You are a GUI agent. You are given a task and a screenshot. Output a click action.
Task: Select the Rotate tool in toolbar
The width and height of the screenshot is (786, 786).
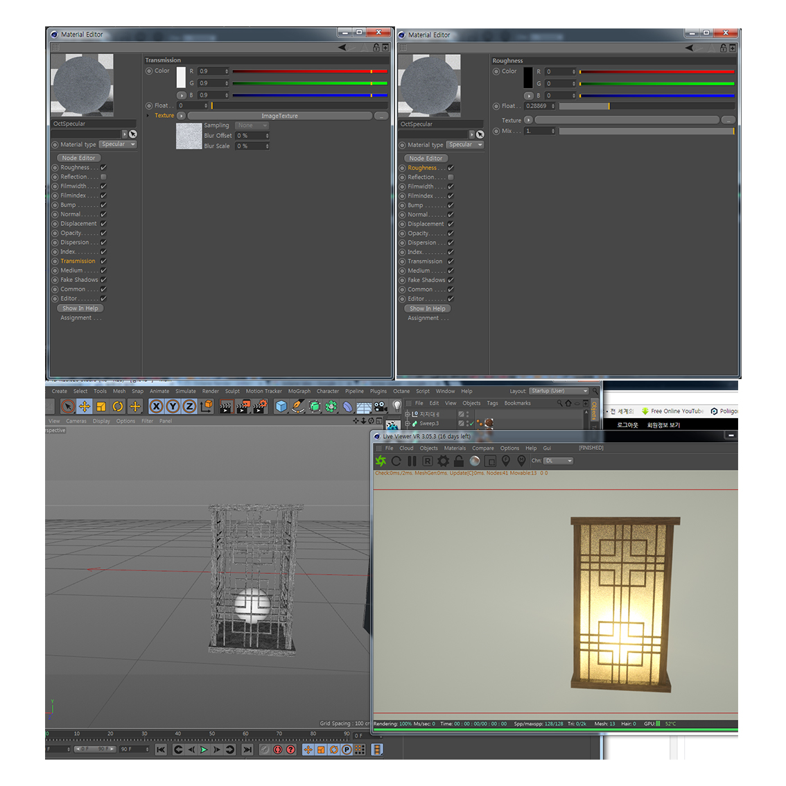pyautogui.click(x=118, y=407)
